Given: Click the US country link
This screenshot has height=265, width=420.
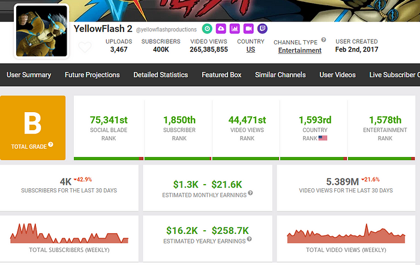Looking at the screenshot, I should 250,50.
